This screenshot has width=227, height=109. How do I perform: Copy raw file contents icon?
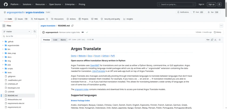click(x=212, y=40)
